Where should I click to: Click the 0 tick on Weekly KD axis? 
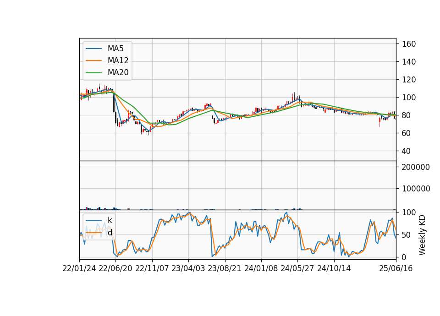coord(404,257)
